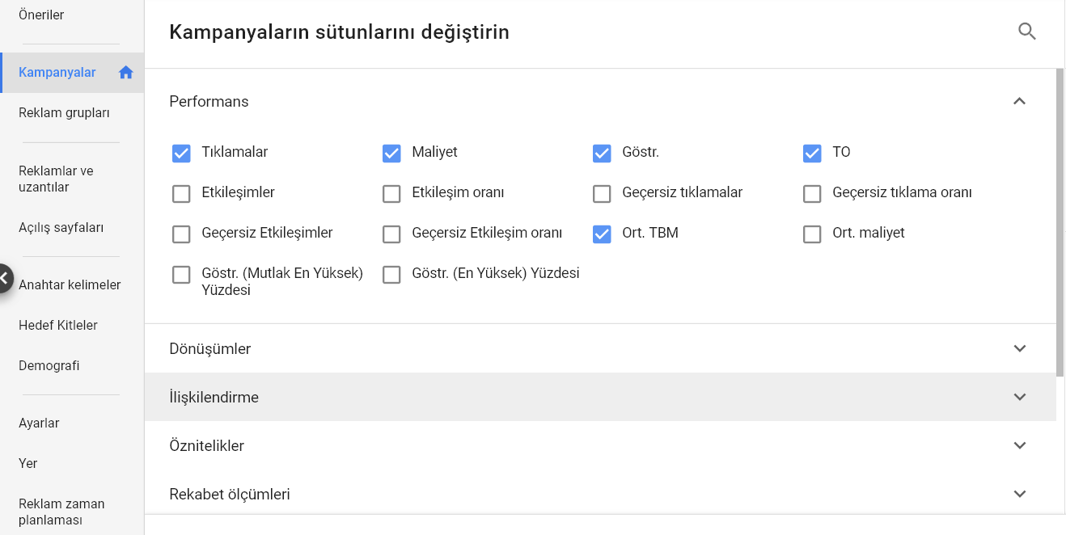Image resolution: width=1066 pixels, height=535 pixels.
Task: Uncheck the Ort. TBM checkbox
Action: 602,234
